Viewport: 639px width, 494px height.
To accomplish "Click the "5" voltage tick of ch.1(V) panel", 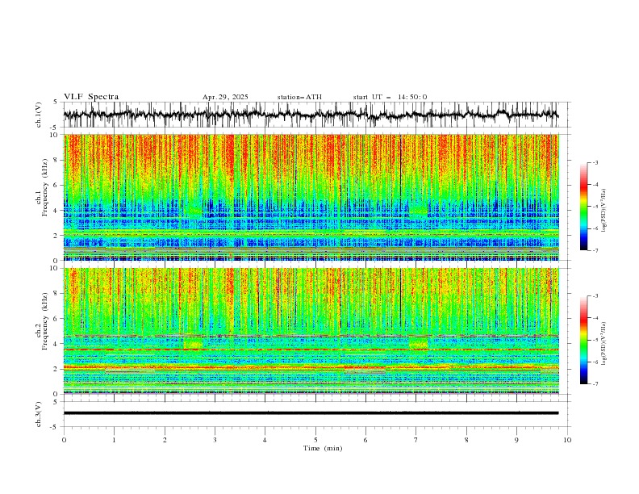I will [x=56, y=103].
